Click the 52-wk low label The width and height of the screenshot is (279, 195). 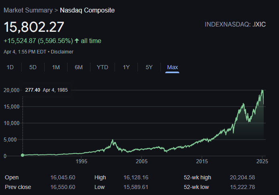click(196, 187)
